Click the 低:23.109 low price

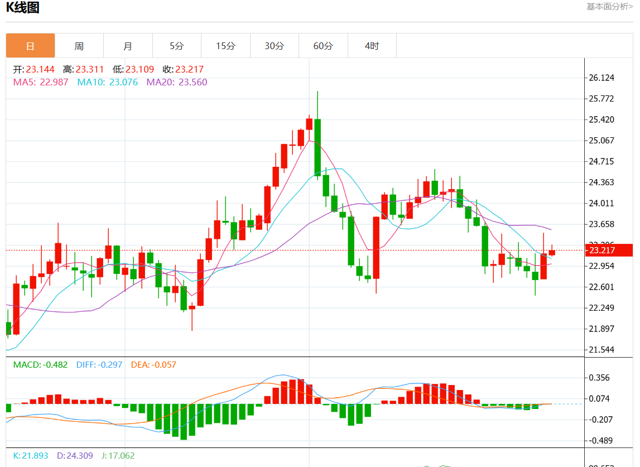click(133, 69)
